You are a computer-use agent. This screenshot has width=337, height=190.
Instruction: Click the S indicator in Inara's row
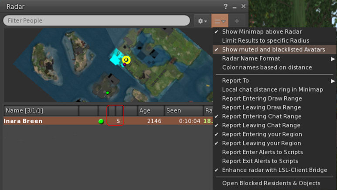pyautogui.click(x=118, y=121)
